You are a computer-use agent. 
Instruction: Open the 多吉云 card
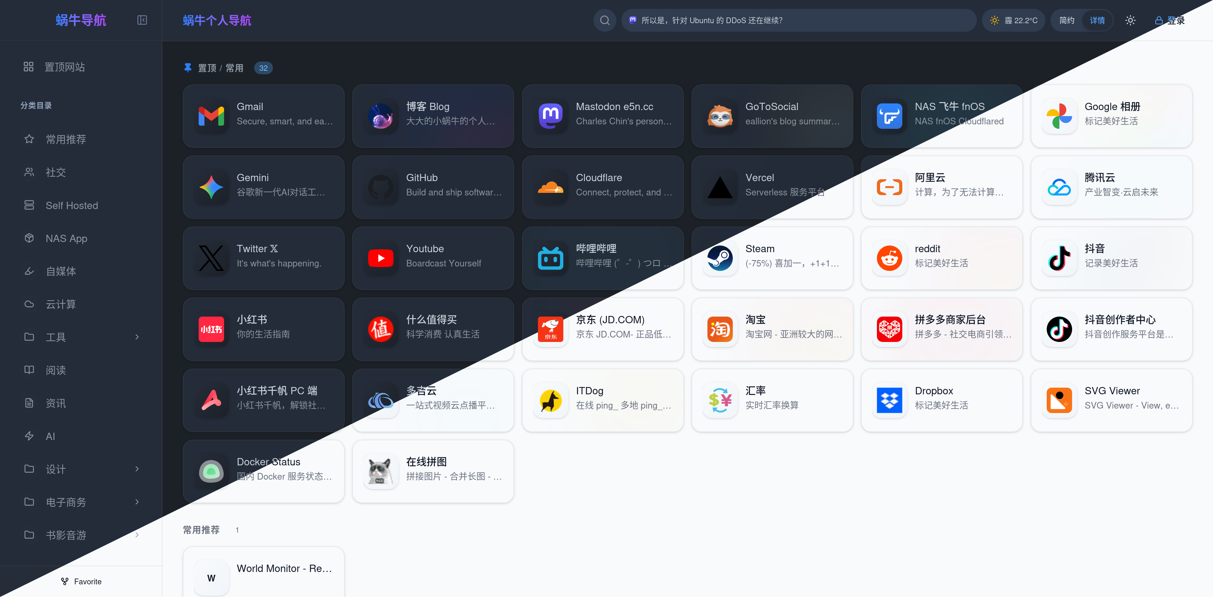[x=433, y=401]
